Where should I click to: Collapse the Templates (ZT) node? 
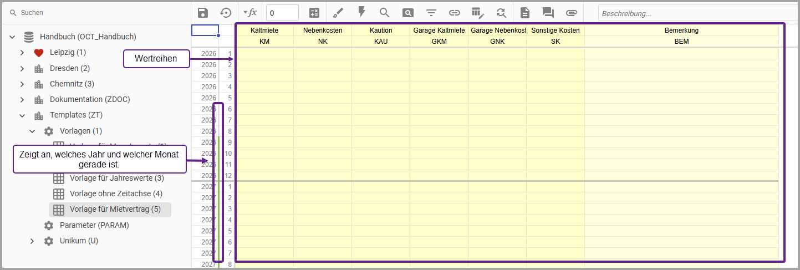pos(22,115)
